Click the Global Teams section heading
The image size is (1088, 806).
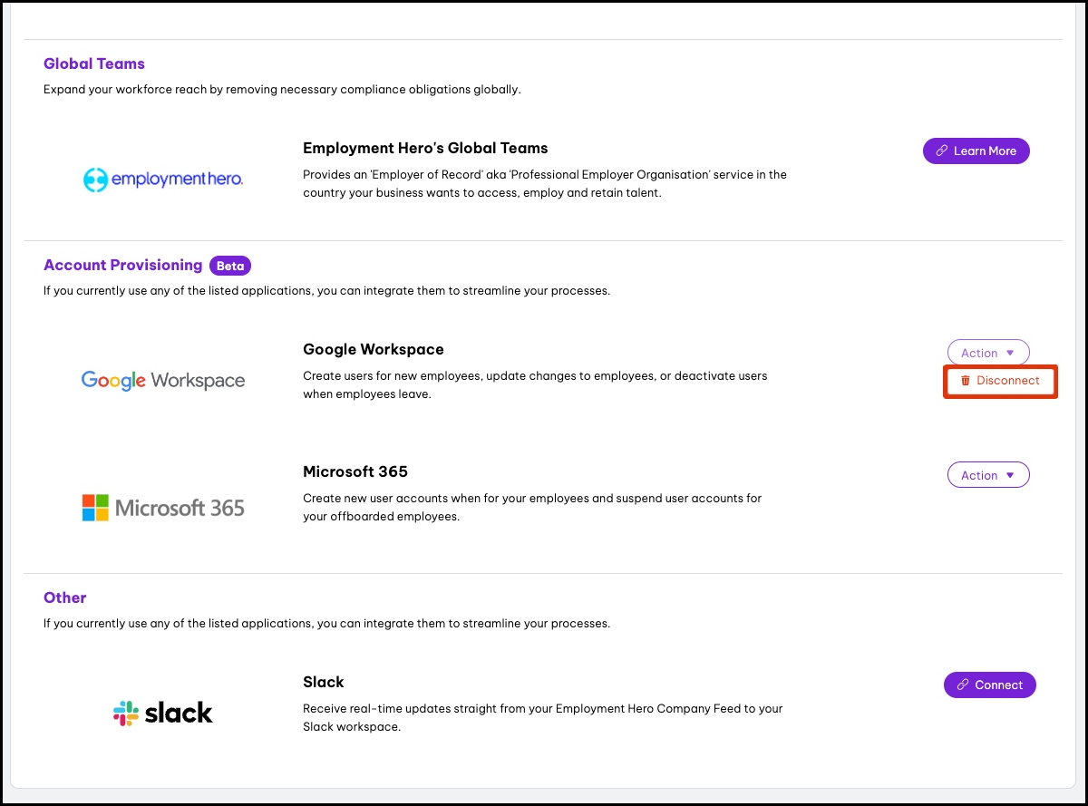(94, 63)
